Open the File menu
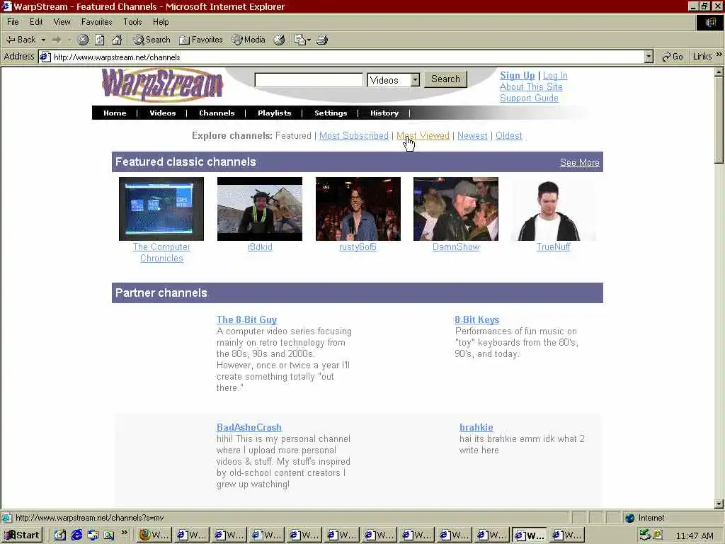 click(x=13, y=22)
